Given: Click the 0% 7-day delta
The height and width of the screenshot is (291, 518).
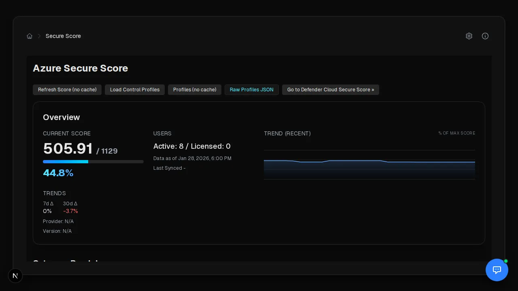Looking at the screenshot, I should point(47,211).
